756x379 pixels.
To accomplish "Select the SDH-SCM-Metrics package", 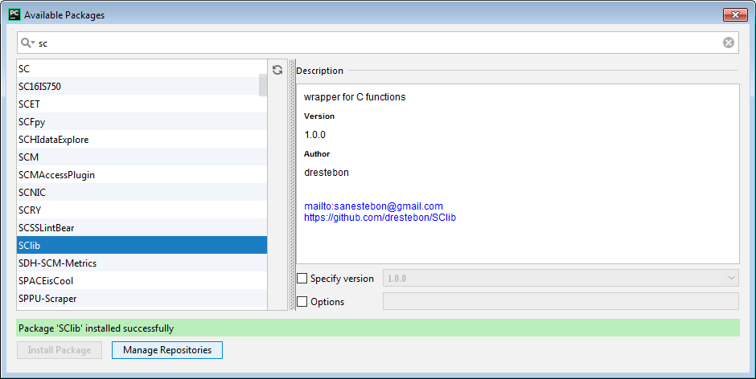I will 142,263.
